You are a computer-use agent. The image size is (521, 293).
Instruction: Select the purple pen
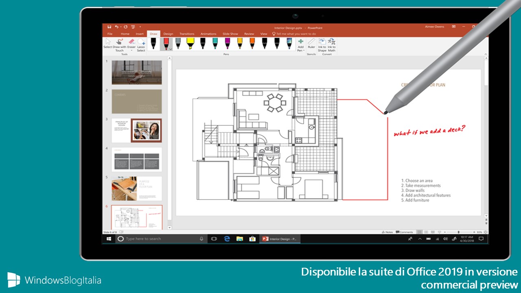point(227,44)
